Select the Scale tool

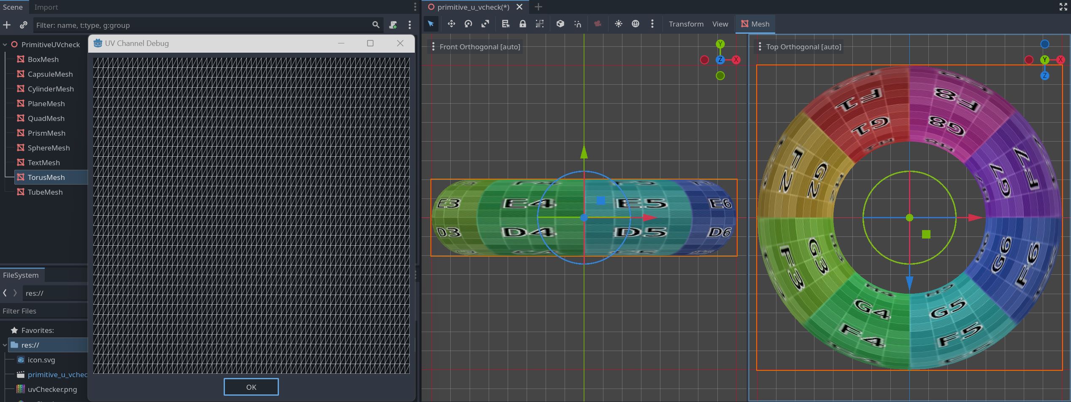[x=485, y=24]
